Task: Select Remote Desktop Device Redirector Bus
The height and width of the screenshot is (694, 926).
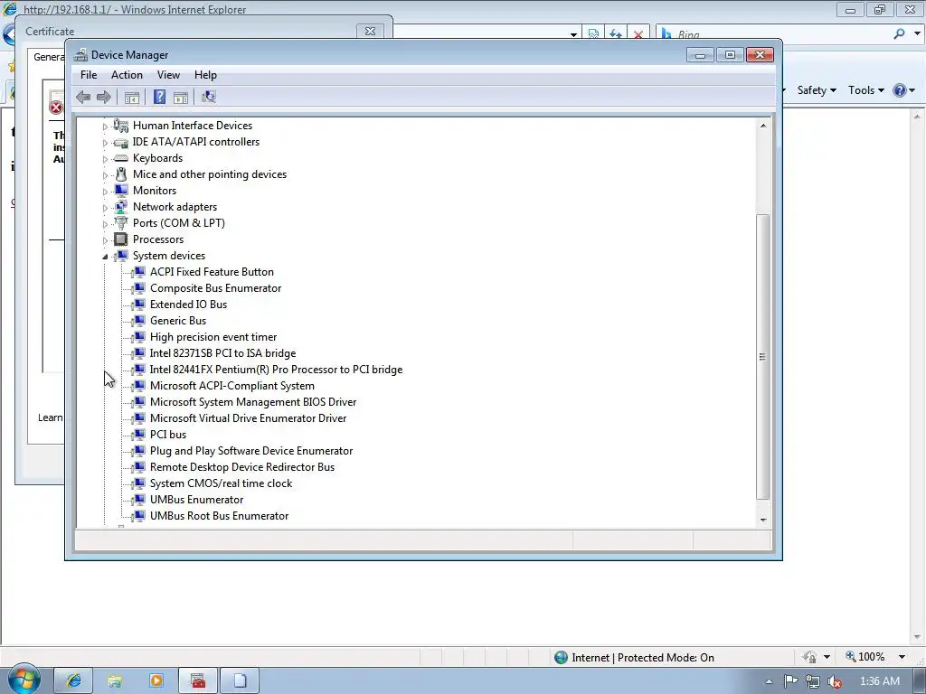Action: click(x=242, y=467)
